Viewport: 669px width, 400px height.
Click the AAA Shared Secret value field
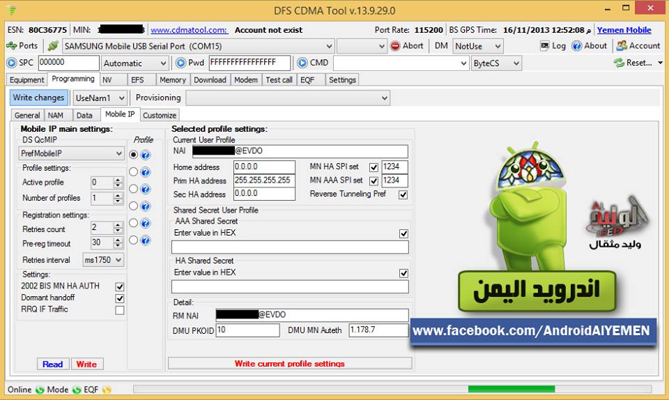(x=290, y=247)
